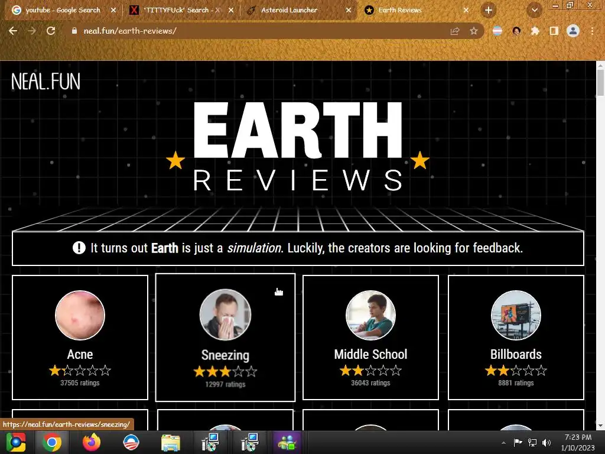Open the Start menu Chrome-style button
The image size is (605, 454).
coord(15,442)
